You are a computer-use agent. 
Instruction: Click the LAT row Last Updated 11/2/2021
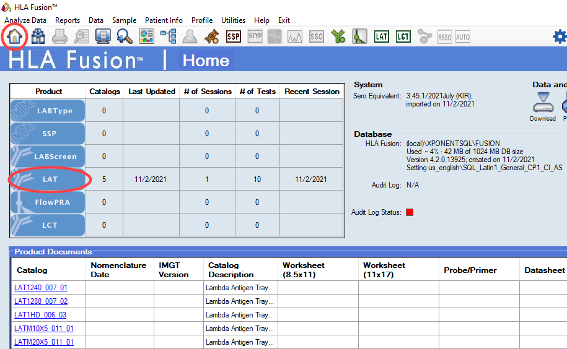pyautogui.click(x=151, y=179)
